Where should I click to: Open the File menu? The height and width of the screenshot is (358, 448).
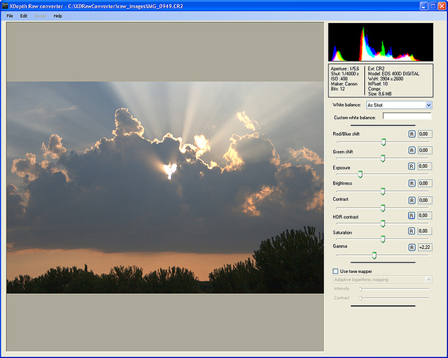click(10, 16)
